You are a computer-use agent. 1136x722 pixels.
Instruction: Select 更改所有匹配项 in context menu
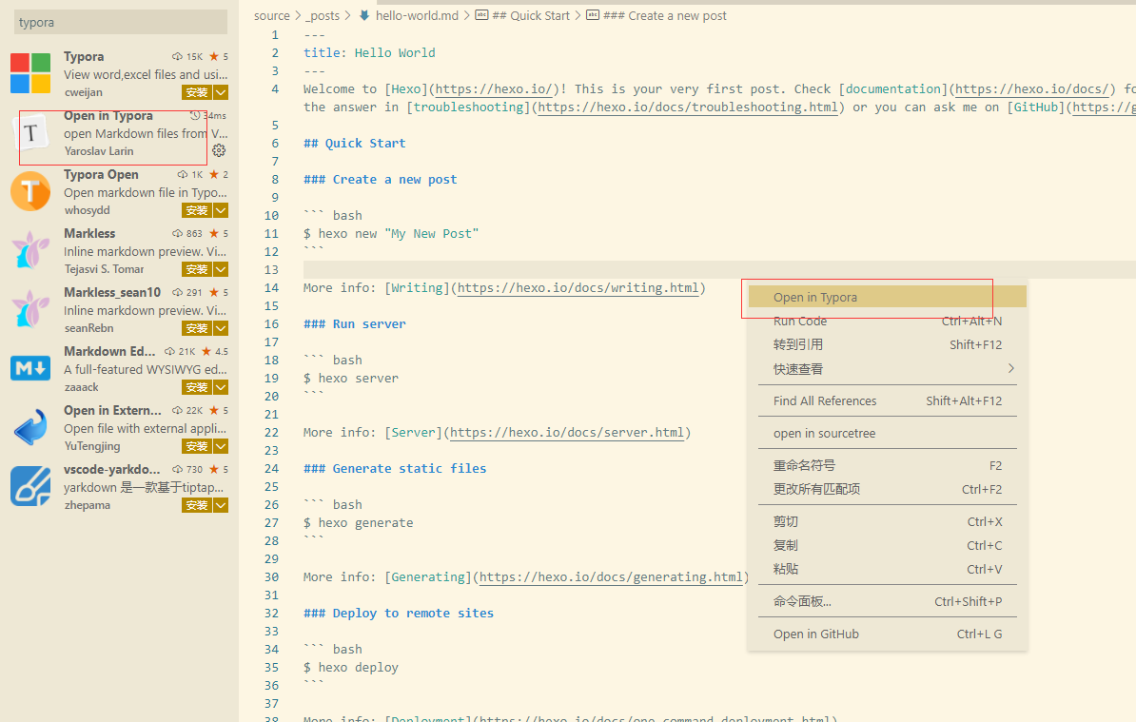[x=888, y=489]
